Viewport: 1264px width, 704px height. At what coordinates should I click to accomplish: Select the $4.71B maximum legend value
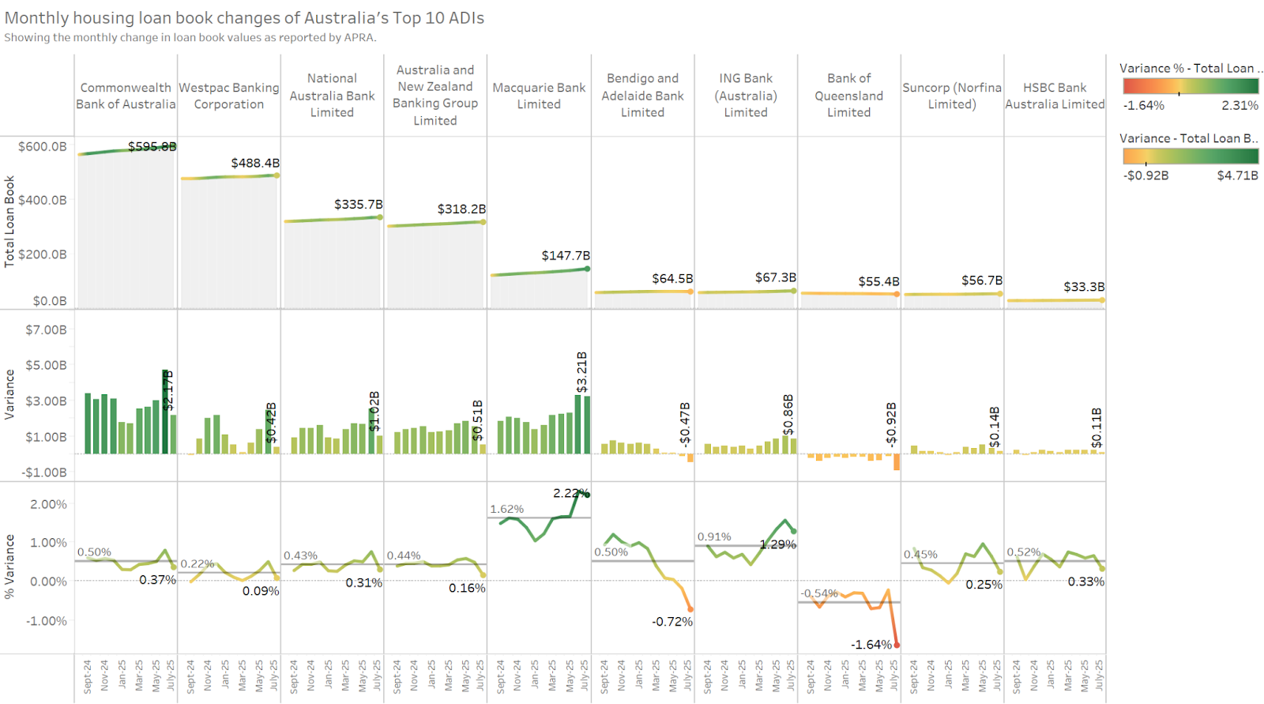click(1238, 175)
